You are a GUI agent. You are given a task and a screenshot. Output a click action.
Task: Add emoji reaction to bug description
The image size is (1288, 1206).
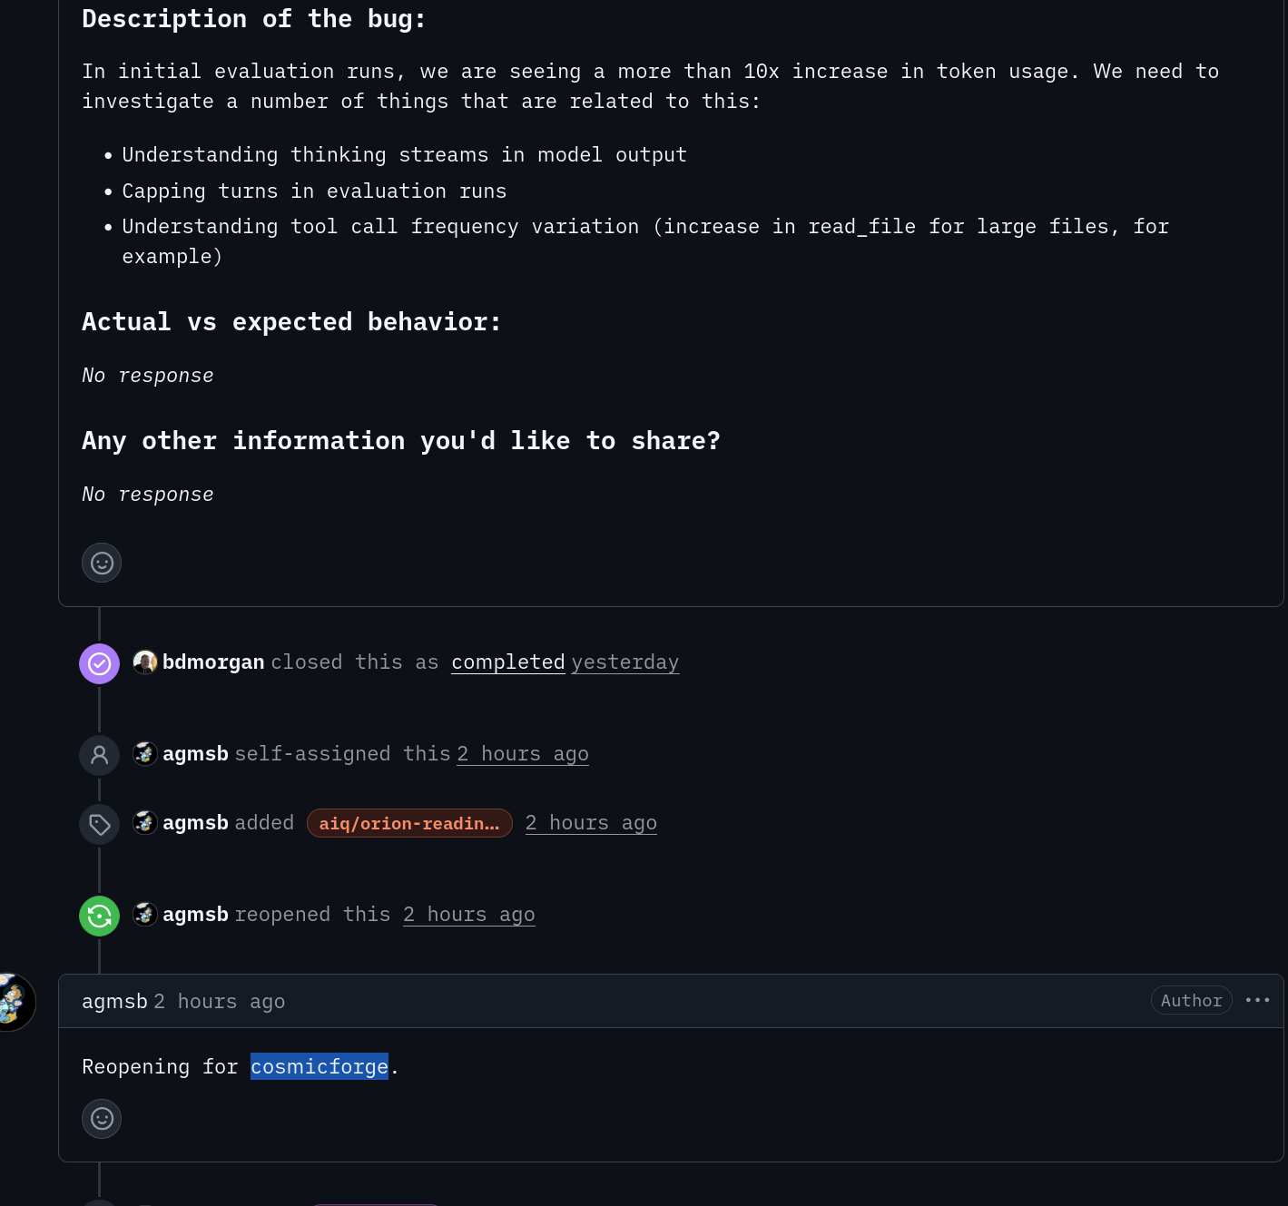[102, 563]
